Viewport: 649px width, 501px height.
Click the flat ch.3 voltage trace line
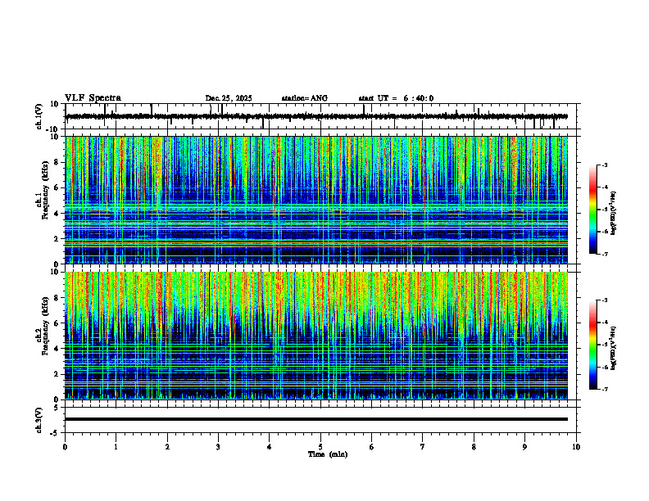(x=316, y=419)
